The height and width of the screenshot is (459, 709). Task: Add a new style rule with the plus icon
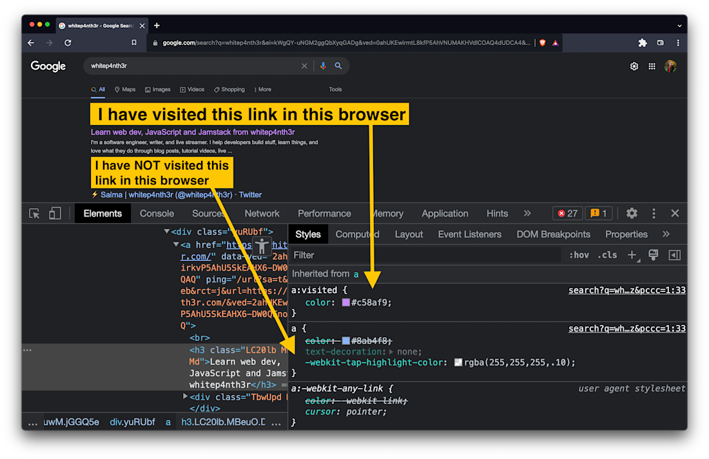(x=630, y=255)
